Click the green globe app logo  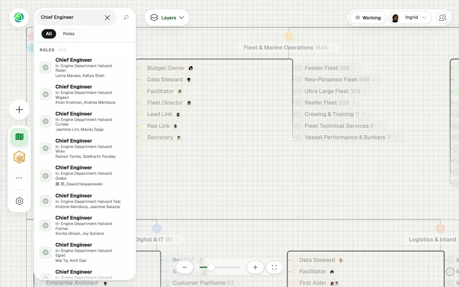[x=19, y=17]
